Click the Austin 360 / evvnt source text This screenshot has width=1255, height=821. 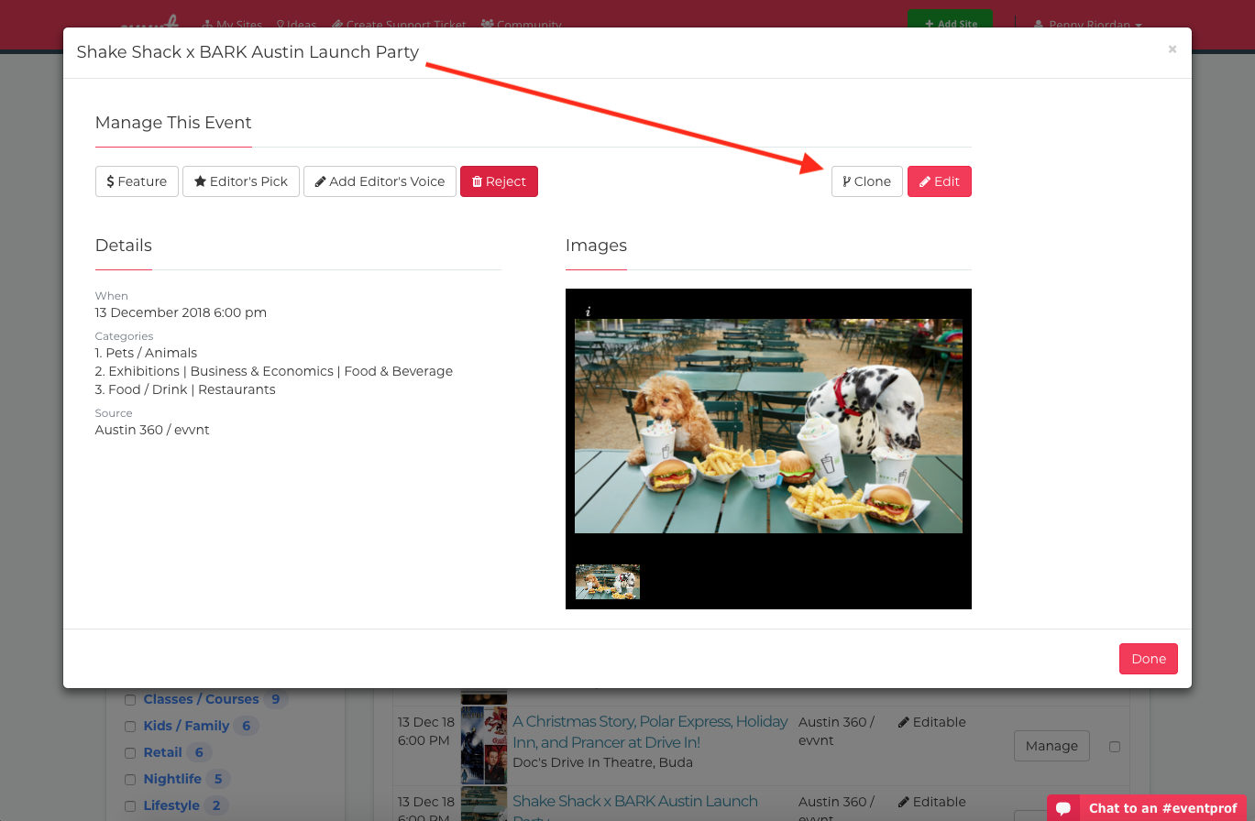click(152, 430)
